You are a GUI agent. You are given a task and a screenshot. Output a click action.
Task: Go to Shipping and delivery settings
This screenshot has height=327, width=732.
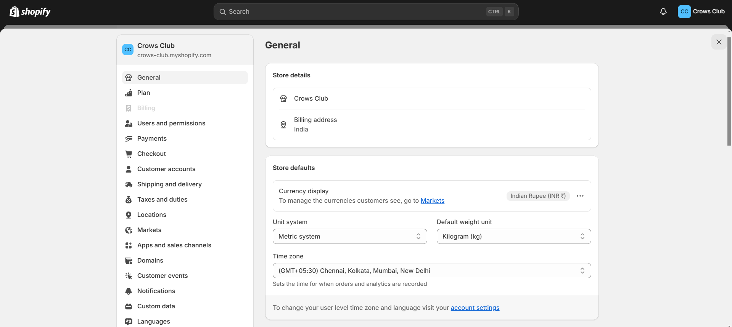pyautogui.click(x=185, y=184)
